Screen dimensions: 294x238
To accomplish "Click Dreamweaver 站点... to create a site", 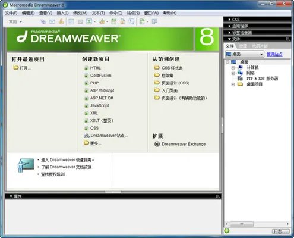I will coord(106,136).
